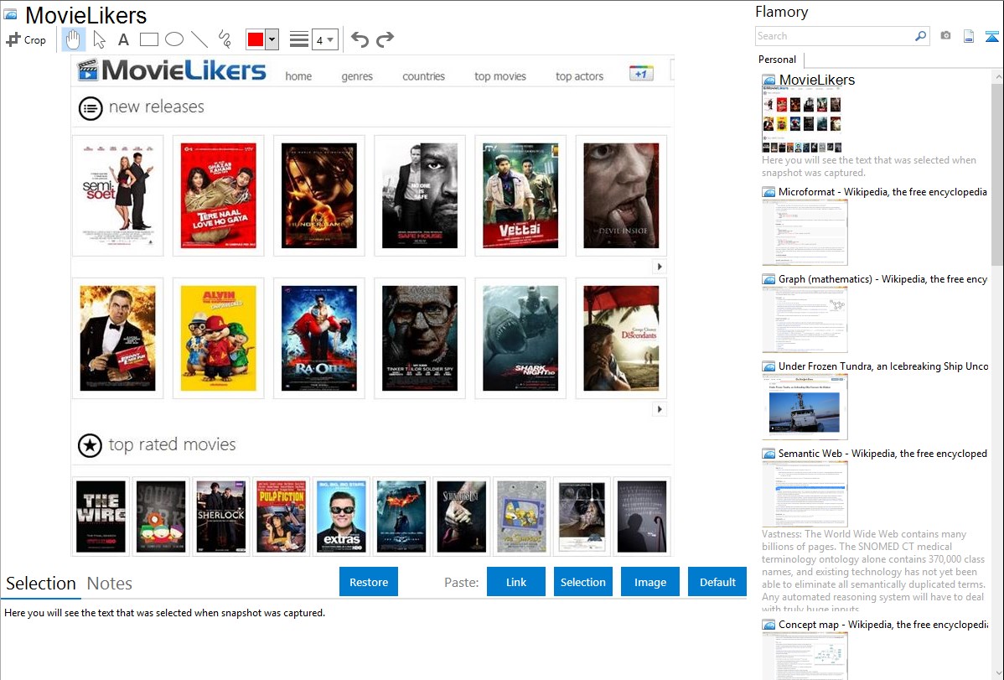Switch to the Personal tab
This screenshot has height=680, width=1004.
pos(778,60)
